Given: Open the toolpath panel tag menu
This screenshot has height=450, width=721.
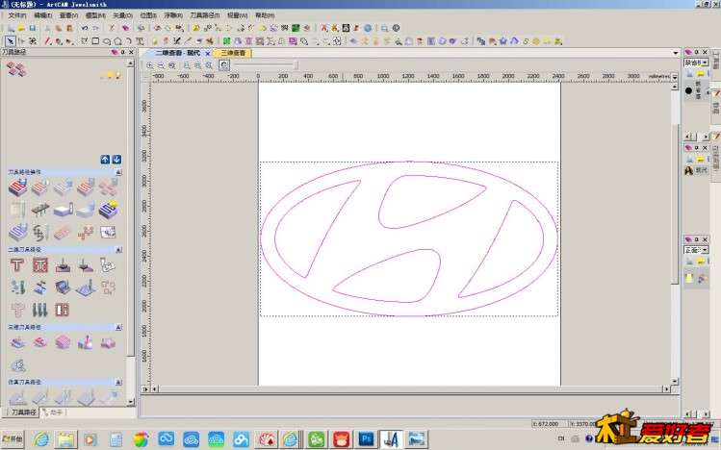Looking at the screenshot, I should pyautogui.click(x=115, y=52).
